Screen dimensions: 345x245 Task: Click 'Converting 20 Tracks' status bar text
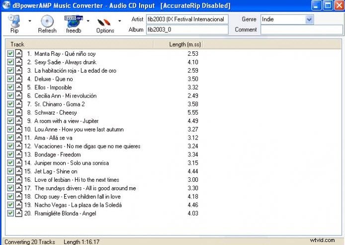30,242
